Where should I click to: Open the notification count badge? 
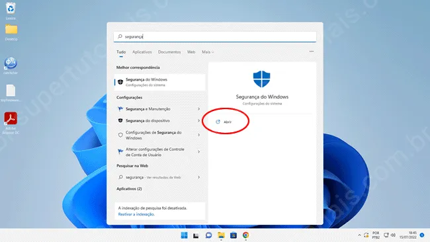pyautogui.click(x=422, y=235)
